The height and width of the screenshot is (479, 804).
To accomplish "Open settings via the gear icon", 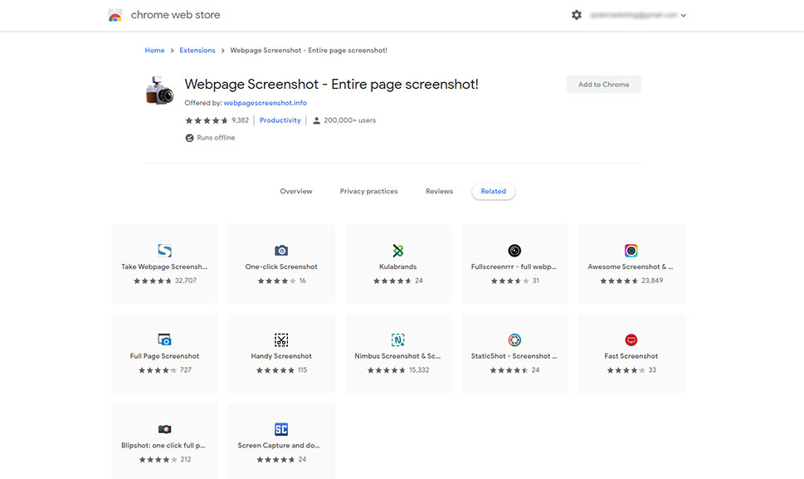I will [577, 15].
